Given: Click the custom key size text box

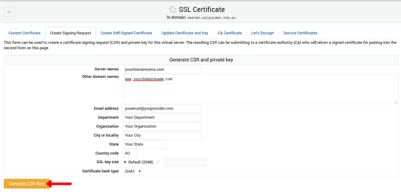Looking at the screenshot, I should [x=185, y=162].
